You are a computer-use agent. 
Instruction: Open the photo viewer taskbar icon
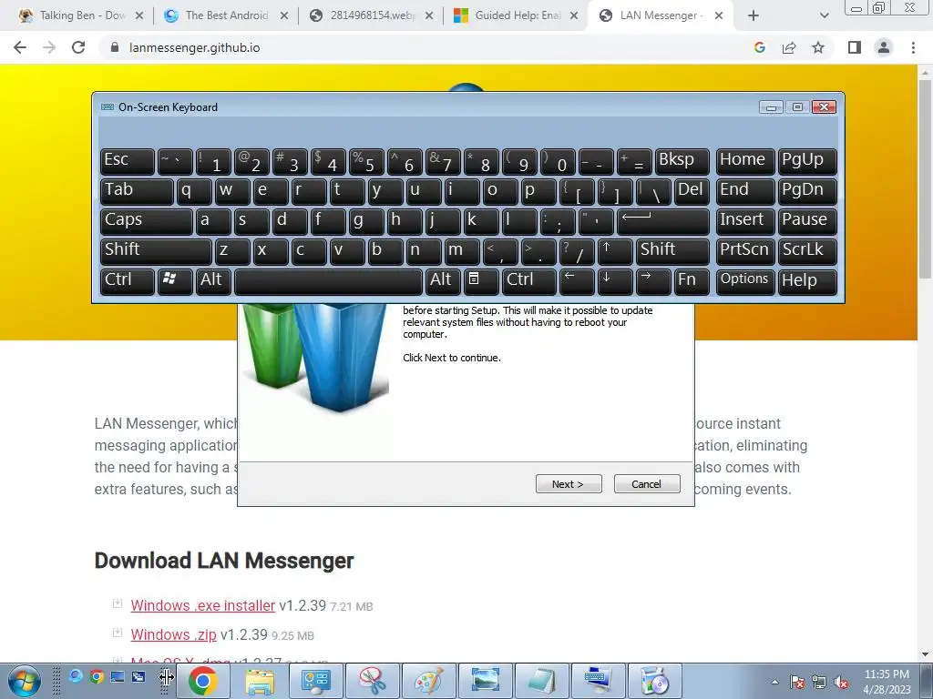click(x=485, y=681)
